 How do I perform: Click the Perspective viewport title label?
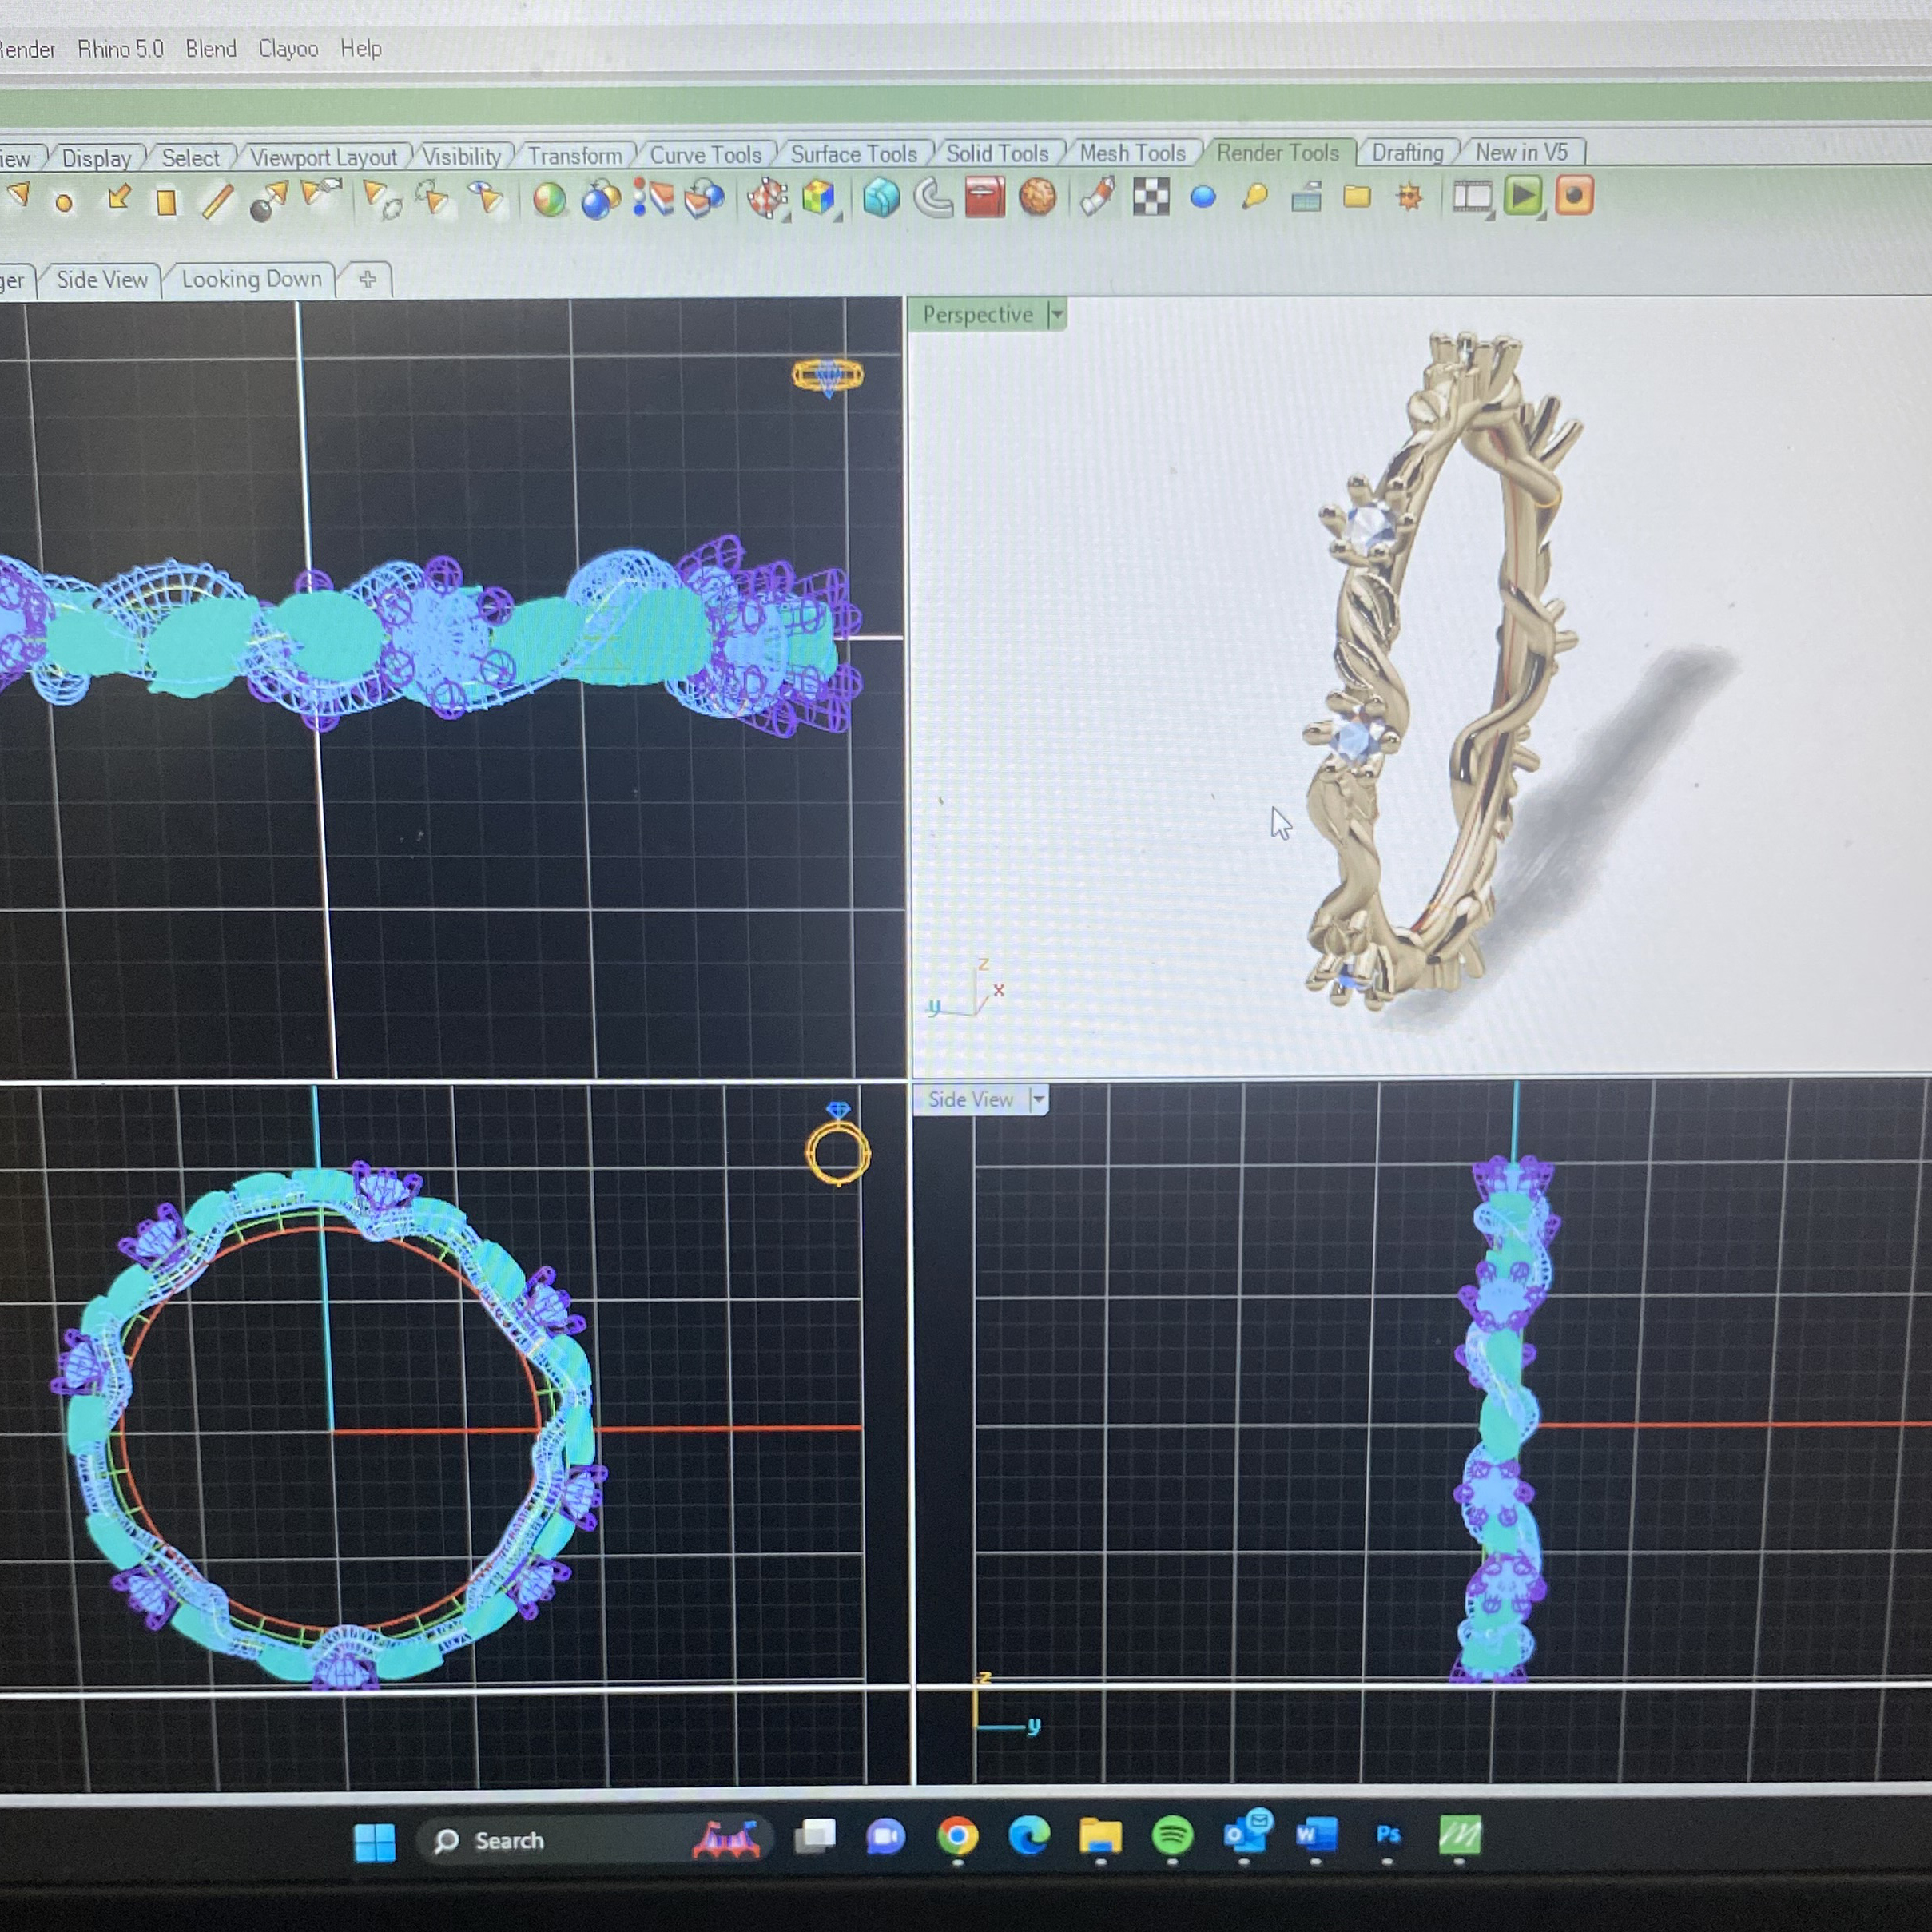click(977, 314)
